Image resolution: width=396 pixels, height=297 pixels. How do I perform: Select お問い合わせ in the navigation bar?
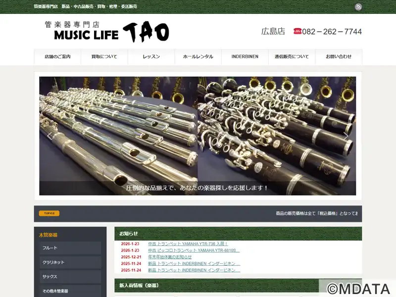pyautogui.click(x=339, y=57)
